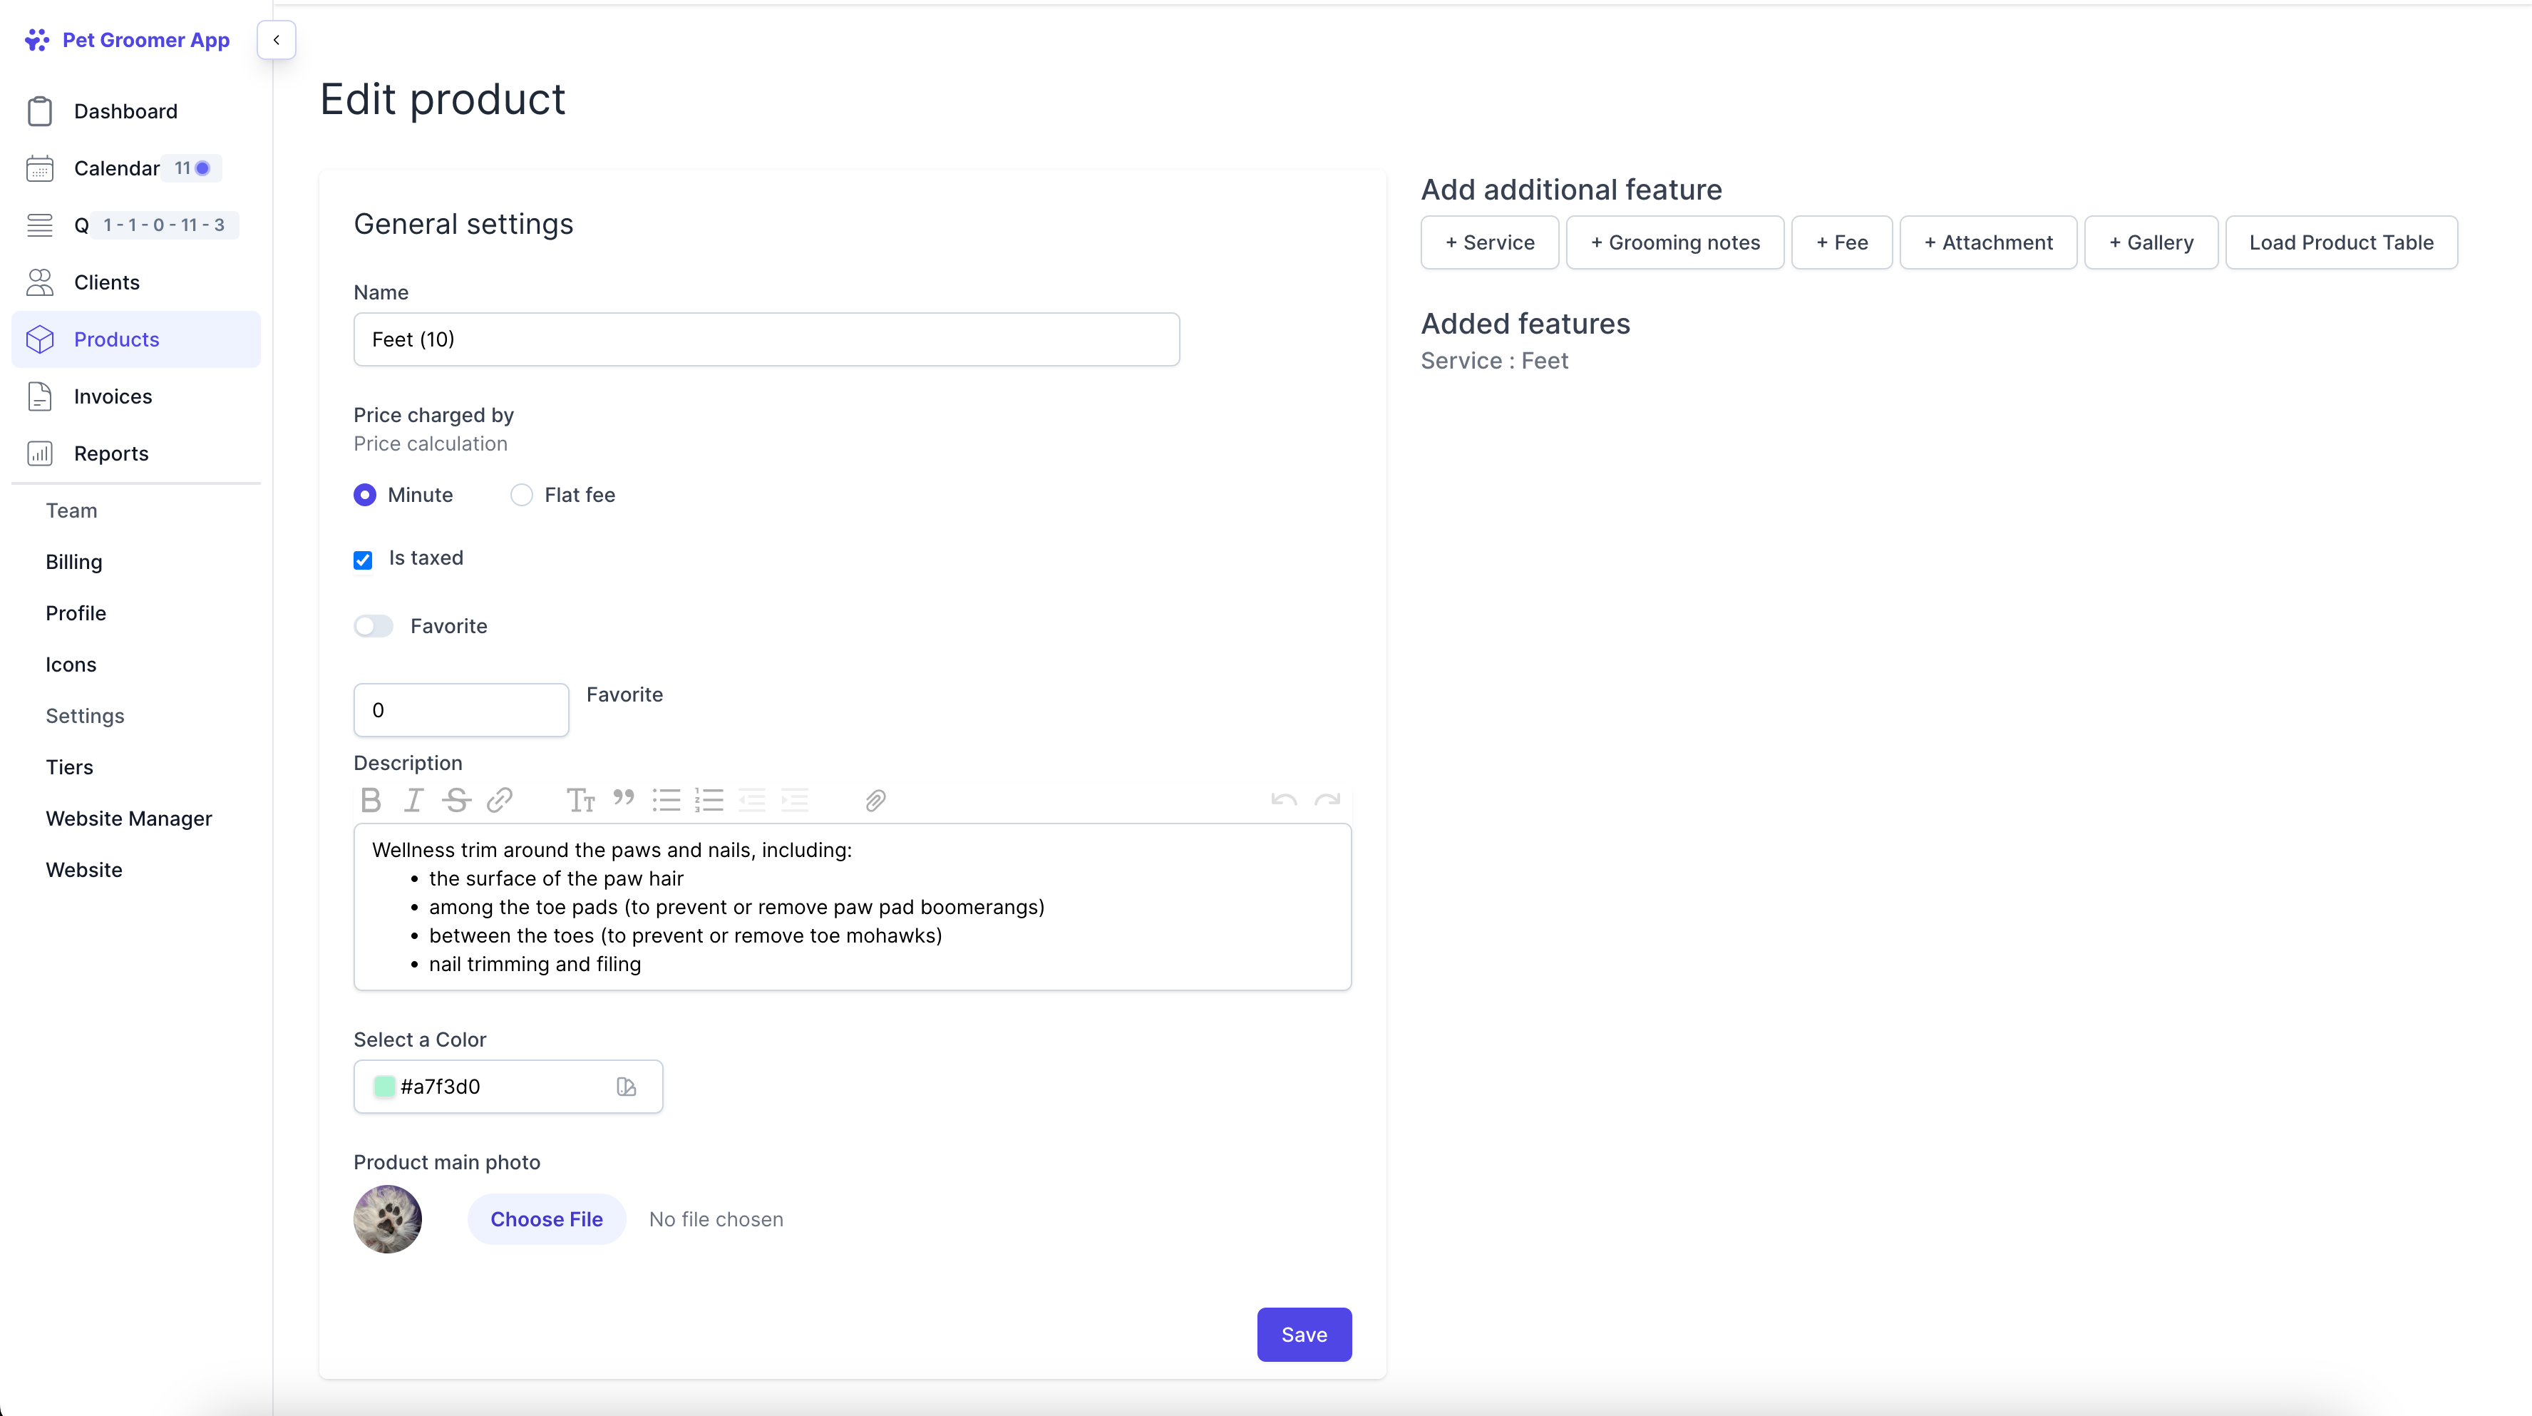Click the numbered list icon
Screen dimensions: 2532x1416
pyautogui.click(x=709, y=801)
